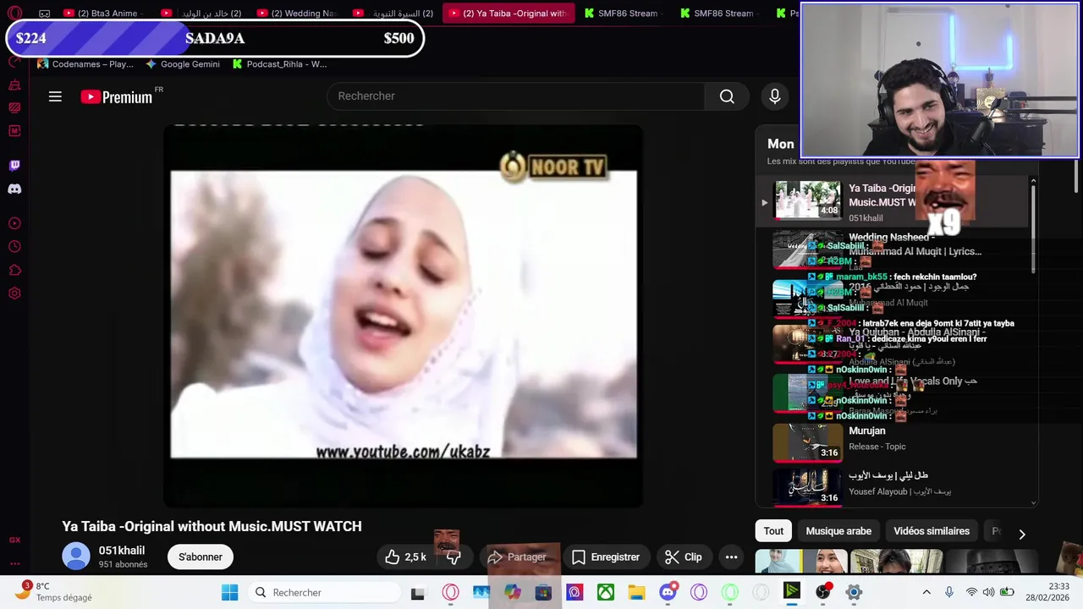Switch to the Ya Taiba browser tab
Viewport: 1083px width, 609px height.
tap(509, 14)
